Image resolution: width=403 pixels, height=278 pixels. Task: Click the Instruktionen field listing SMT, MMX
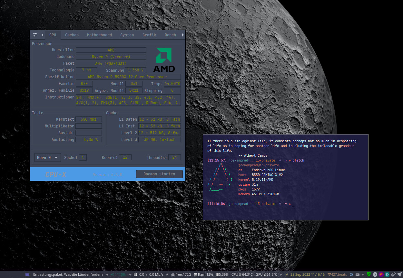[x=128, y=100]
